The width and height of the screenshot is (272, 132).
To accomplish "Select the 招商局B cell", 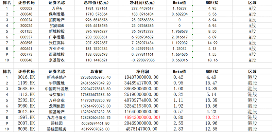I will pos(57,26).
